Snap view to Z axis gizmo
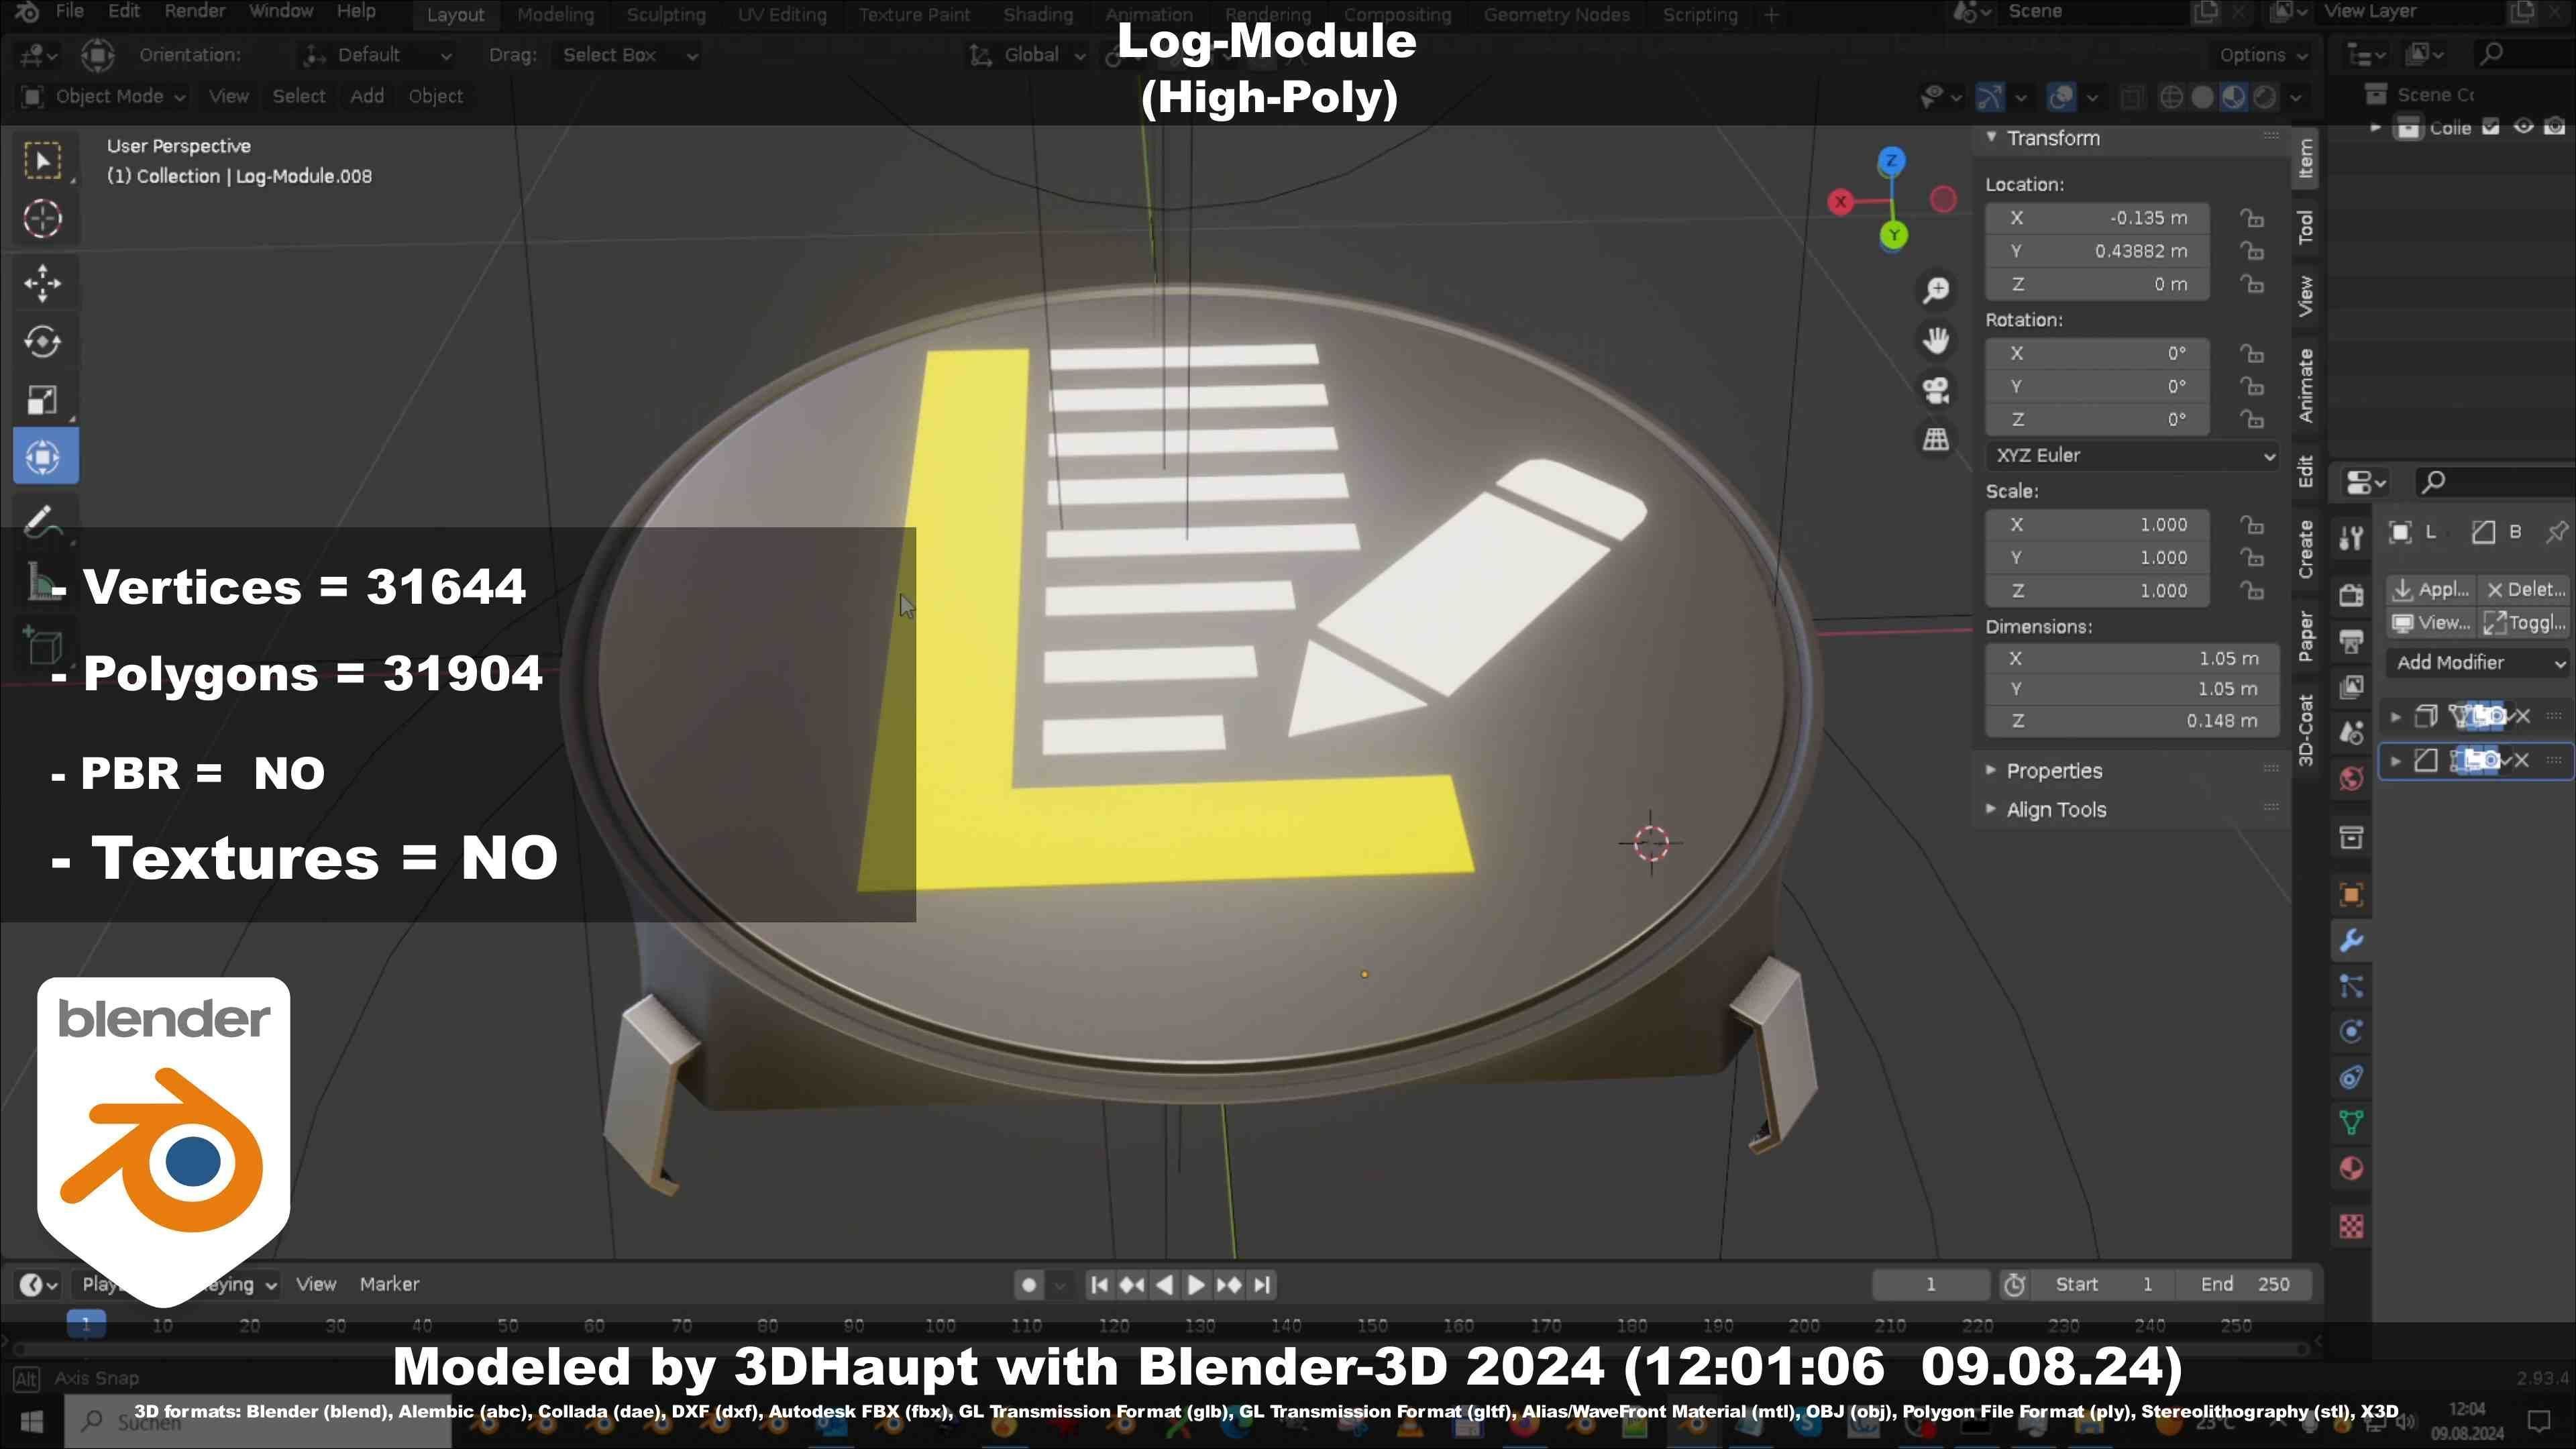2576x1449 pixels. tap(1891, 161)
